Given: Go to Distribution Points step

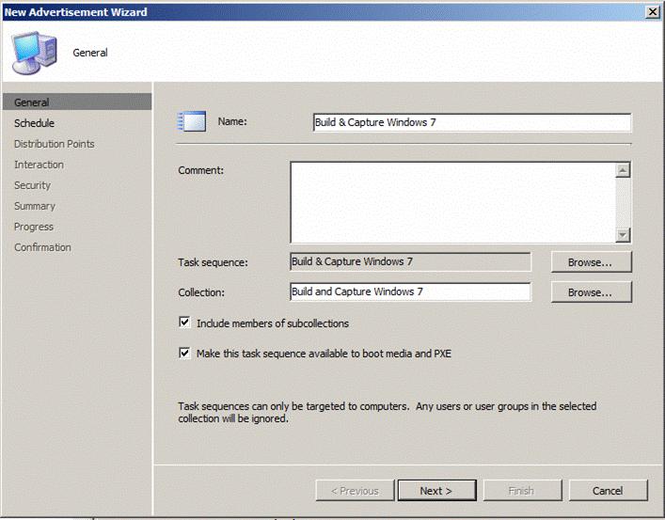Looking at the screenshot, I should point(54,144).
